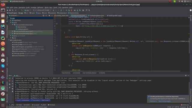Expand the manifests folder
Viewport: 192px width, 108px height.
[x=11, y=20]
